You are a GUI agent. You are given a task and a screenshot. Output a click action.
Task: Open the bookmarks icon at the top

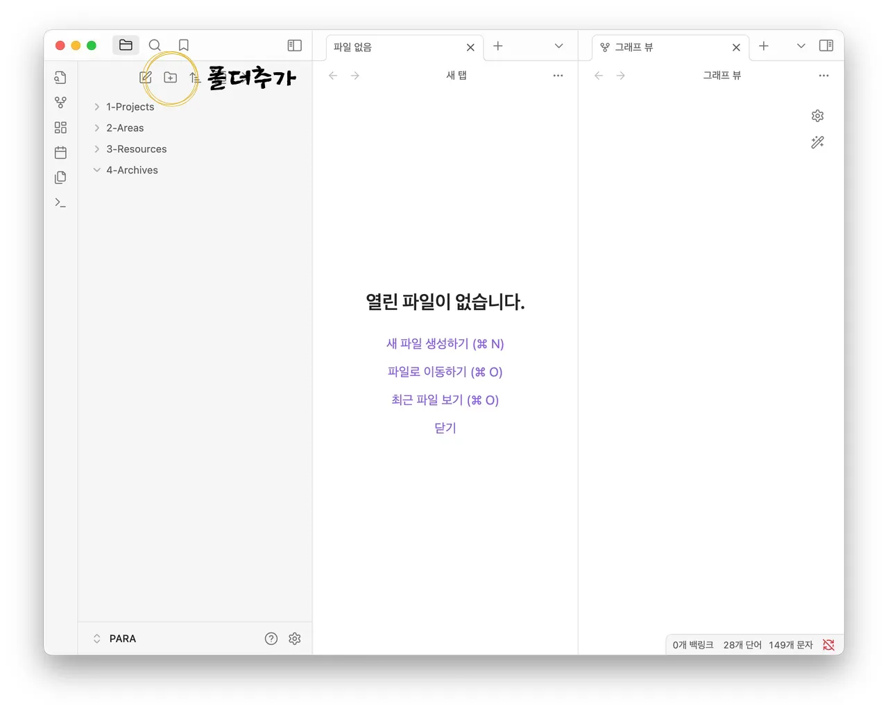point(182,44)
